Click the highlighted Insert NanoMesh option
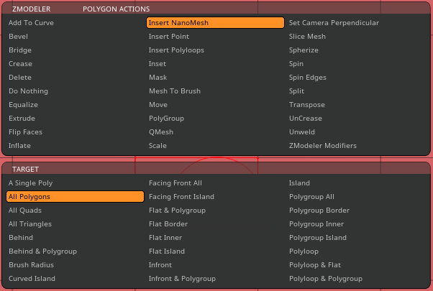Viewport: 433px width, 291px height. click(215, 23)
